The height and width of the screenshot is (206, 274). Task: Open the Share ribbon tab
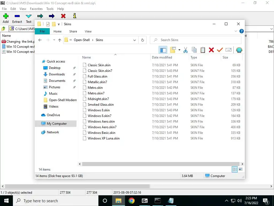tap(73, 31)
